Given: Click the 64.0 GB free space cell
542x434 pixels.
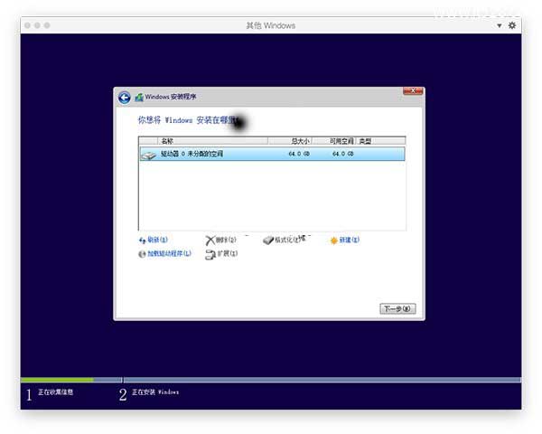Looking at the screenshot, I should click(x=343, y=154).
